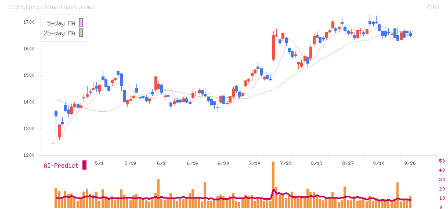Select the 8/13 date axis label
This screenshot has width=448, height=209.
(317, 163)
